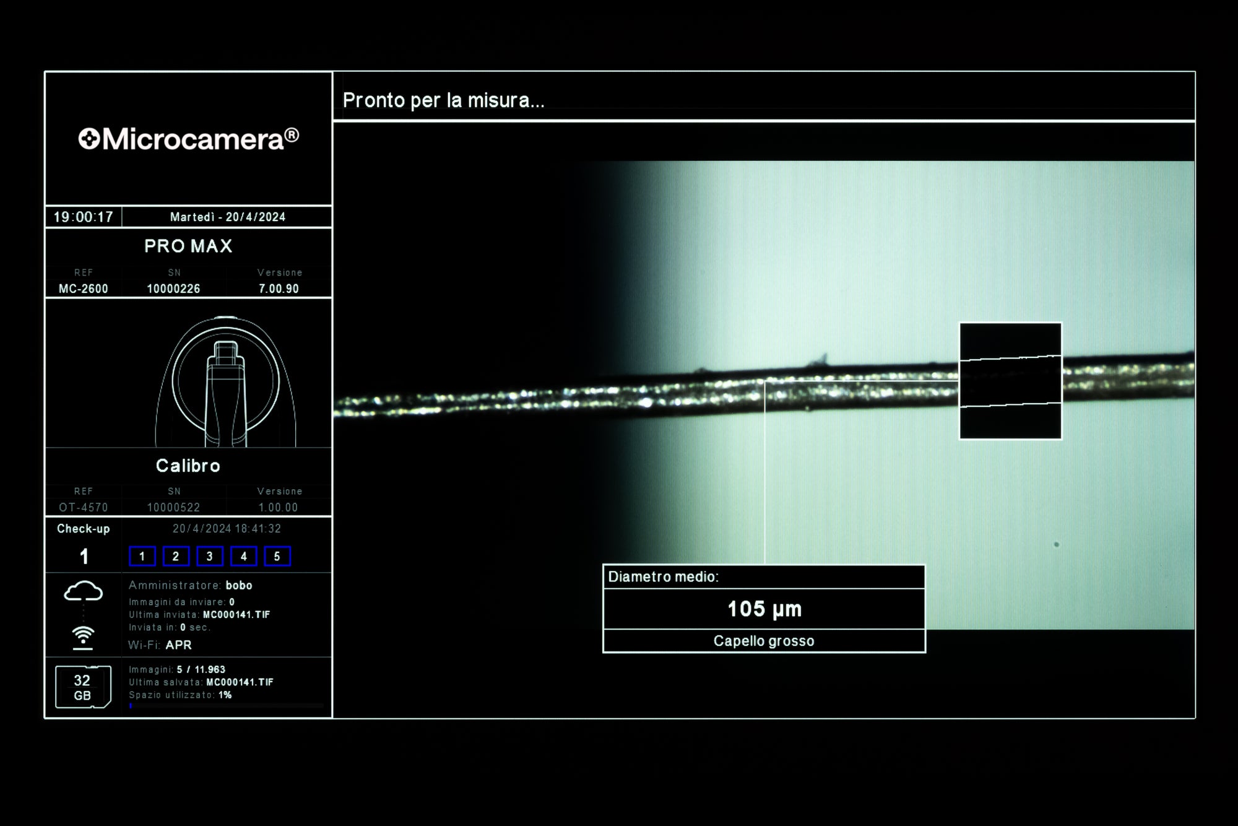Click the Capello grosso classification label
The width and height of the screenshot is (1238, 826).
click(x=764, y=641)
